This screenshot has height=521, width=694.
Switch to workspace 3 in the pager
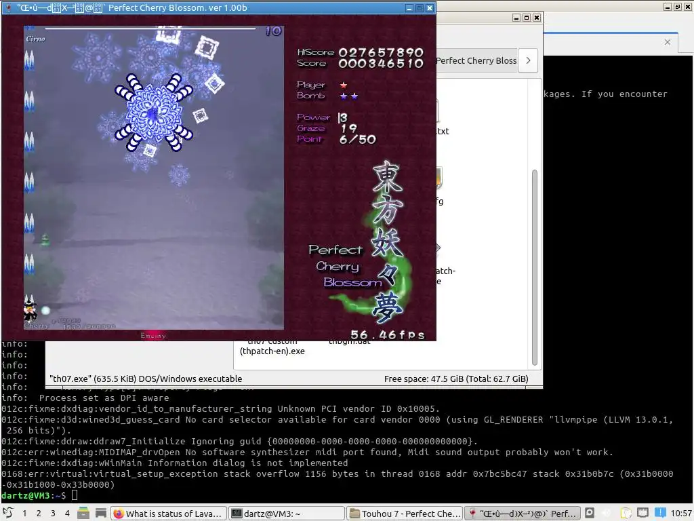[x=53, y=513]
